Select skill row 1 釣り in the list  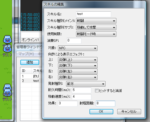[31, 76]
